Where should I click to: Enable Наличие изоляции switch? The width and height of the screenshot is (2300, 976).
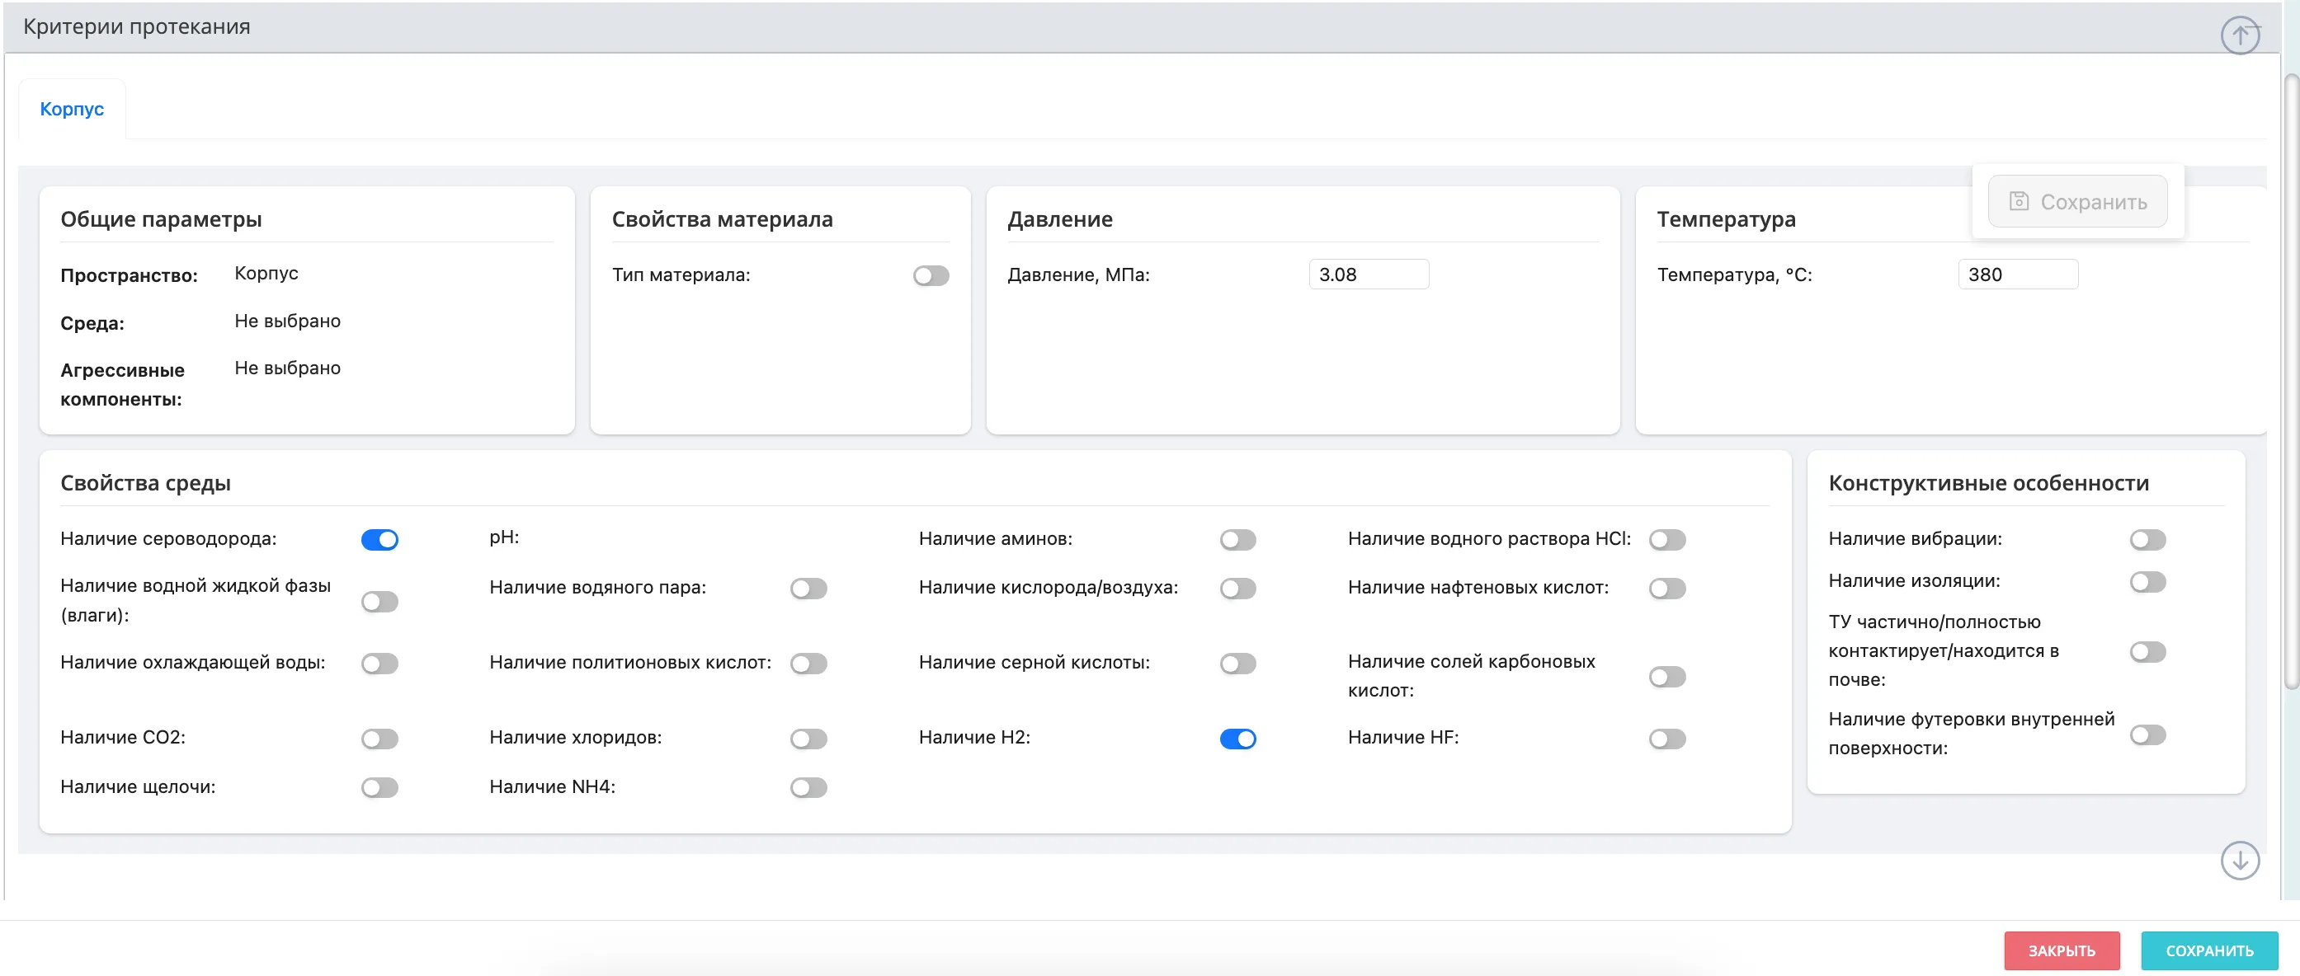[2147, 583]
